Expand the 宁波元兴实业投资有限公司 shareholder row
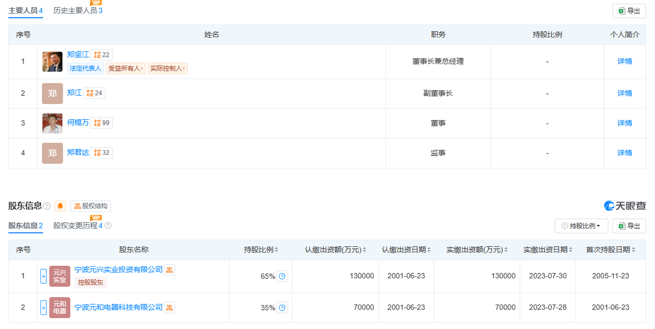This screenshot has width=655, height=329. 44,276
